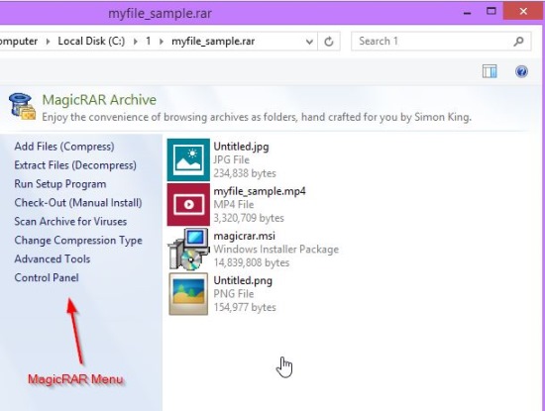Click the 3,320,709 bytes size text

click(x=249, y=218)
